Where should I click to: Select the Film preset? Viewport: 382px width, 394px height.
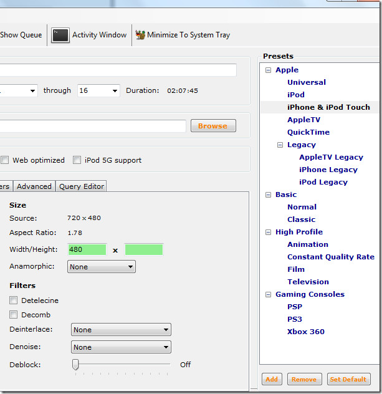(296, 269)
